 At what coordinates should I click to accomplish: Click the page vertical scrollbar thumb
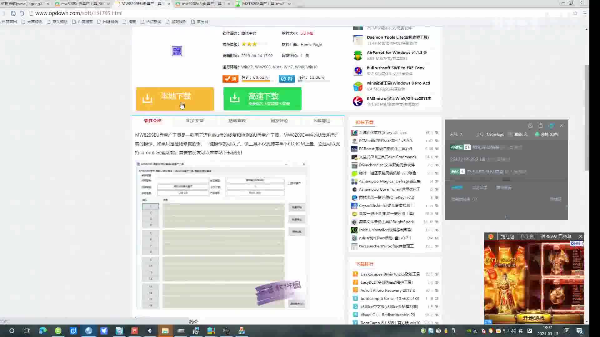click(x=587, y=118)
